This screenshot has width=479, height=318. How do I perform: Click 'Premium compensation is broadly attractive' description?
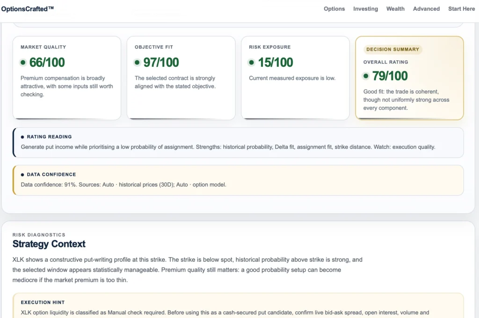[66, 87]
